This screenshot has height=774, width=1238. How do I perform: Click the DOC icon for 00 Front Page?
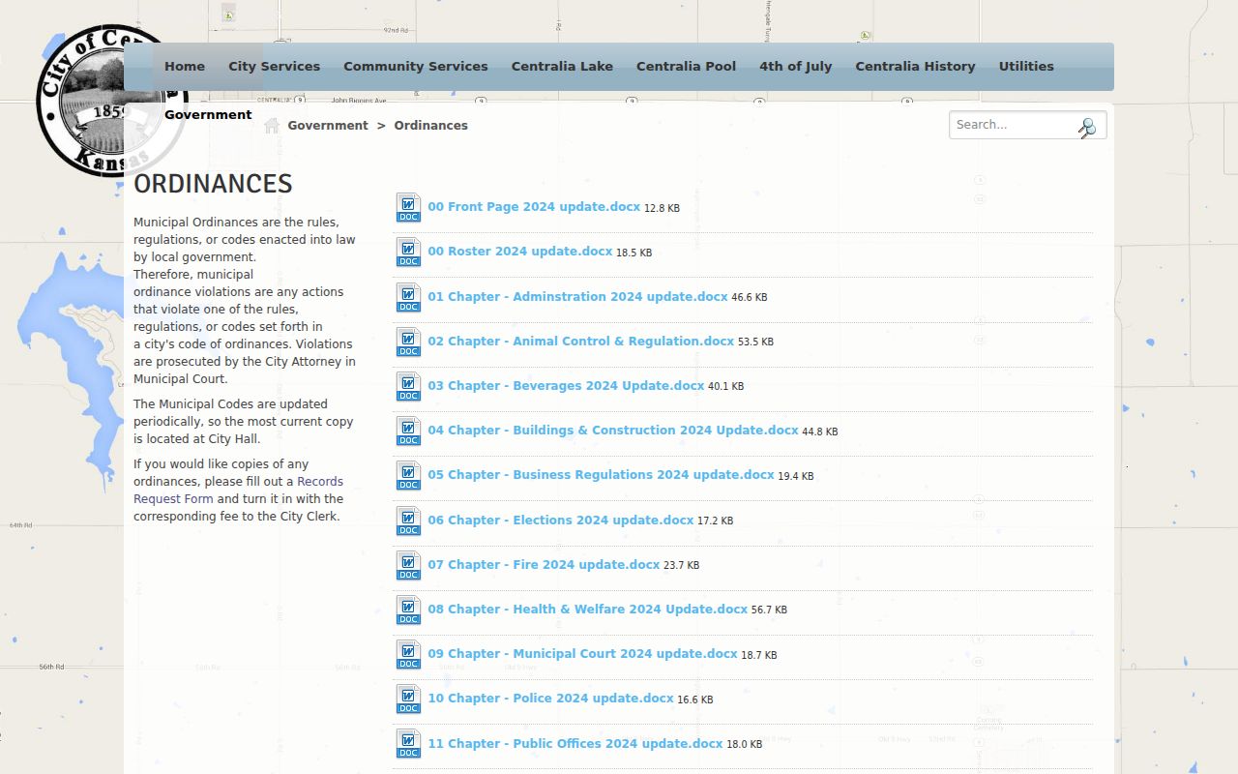point(408,208)
